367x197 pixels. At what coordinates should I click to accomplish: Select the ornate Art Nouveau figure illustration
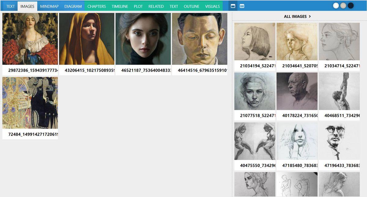(x=30, y=103)
